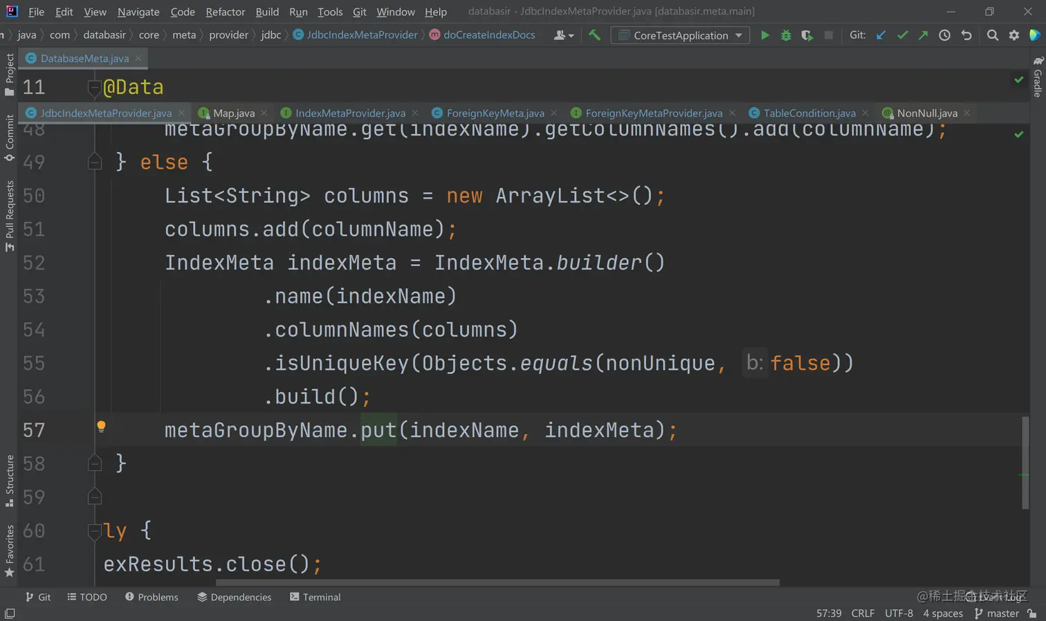Toggle fold marker next to @Data
Viewport: 1046px width, 621px height.
click(x=95, y=87)
